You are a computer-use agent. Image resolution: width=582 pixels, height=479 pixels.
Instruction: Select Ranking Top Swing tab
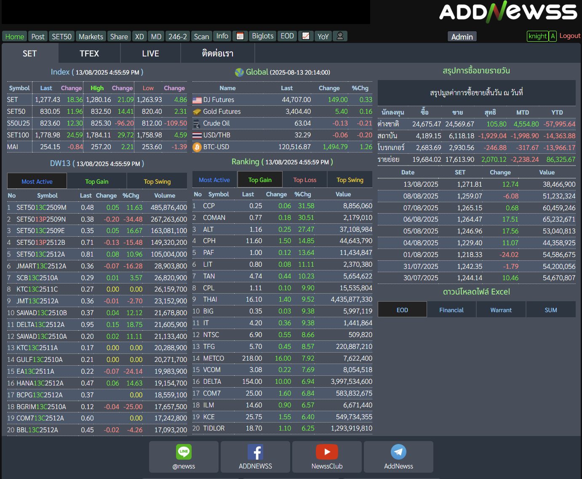tap(350, 180)
